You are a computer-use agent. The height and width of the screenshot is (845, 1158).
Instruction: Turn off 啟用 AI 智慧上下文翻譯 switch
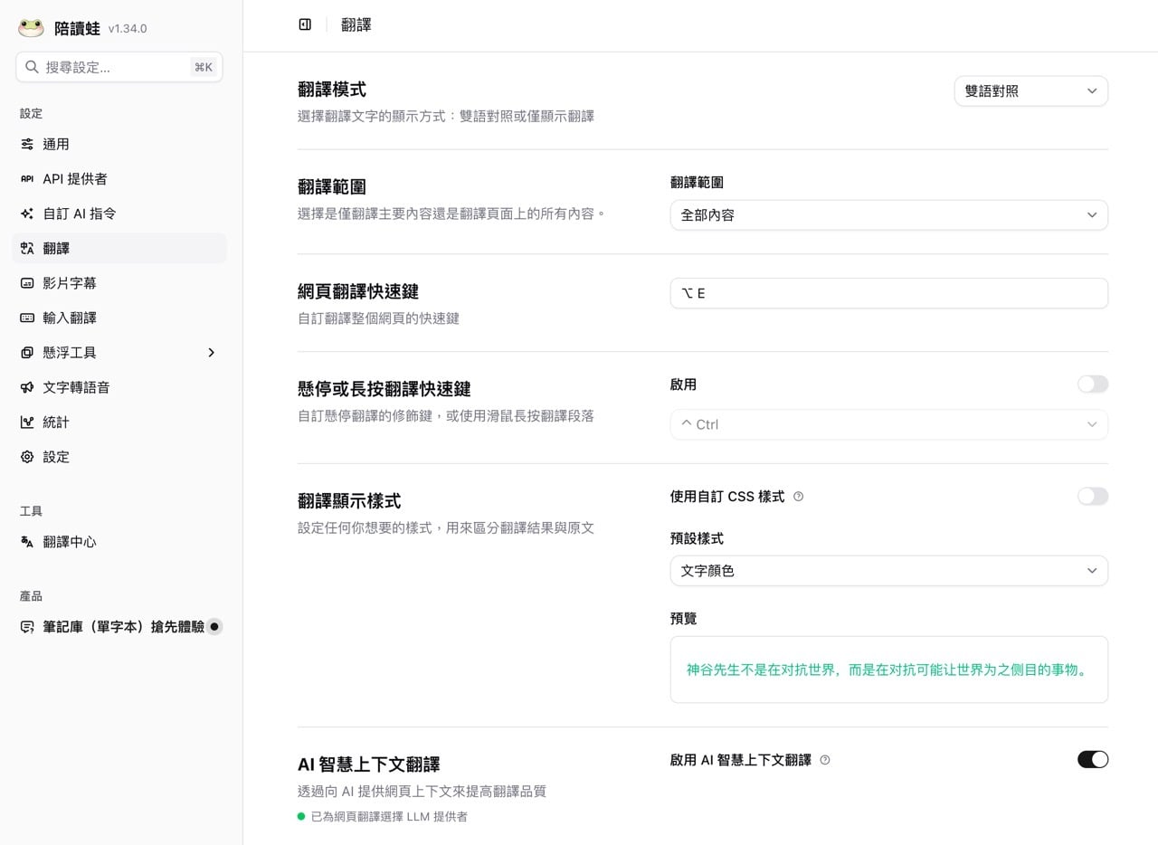pyautogui.click(x=1092, y=759)
